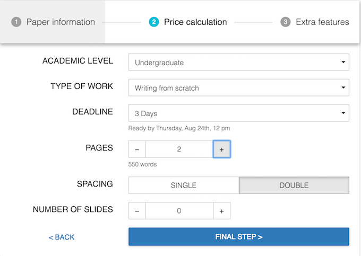The image size is (361, 256).
Task: Select the Price calculation step
Action: pos(195,22)
